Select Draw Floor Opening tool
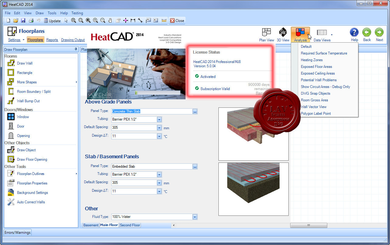This screenshot has width=390, height=245. pyautogui.click(x=32, y=159)
